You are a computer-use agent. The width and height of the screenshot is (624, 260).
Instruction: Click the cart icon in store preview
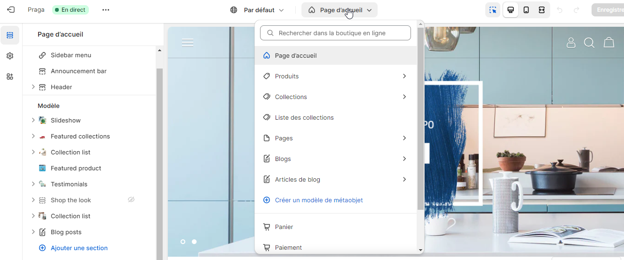(609, 43)
